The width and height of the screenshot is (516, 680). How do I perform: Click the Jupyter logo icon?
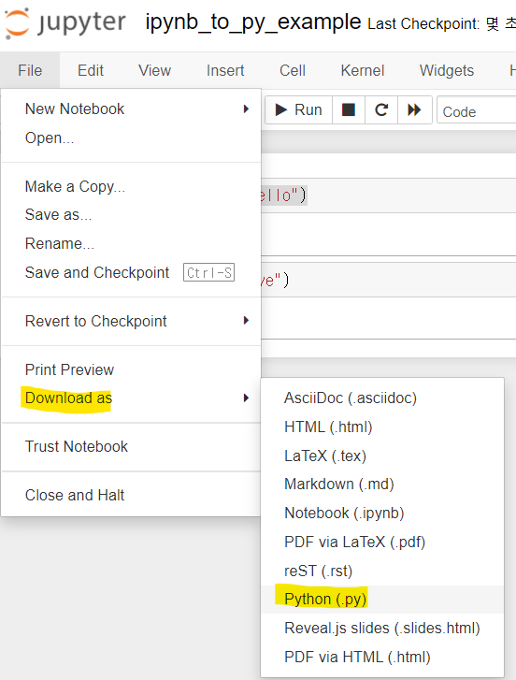coord(18,22)
